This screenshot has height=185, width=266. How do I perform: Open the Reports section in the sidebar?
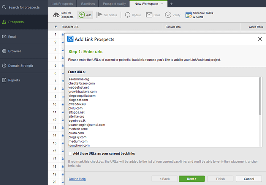24,80
